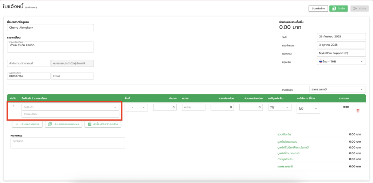Open the 7% VAT dropdown
Viewport: 373px width, 183px height.
click(x=279, y=107)
